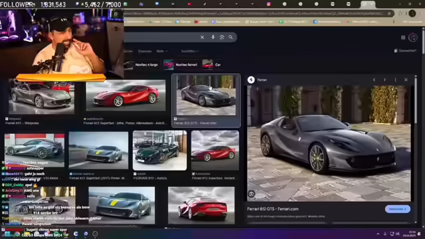Open the Google account avatar
The image size is (425, 239).
[x=413, y=38]
